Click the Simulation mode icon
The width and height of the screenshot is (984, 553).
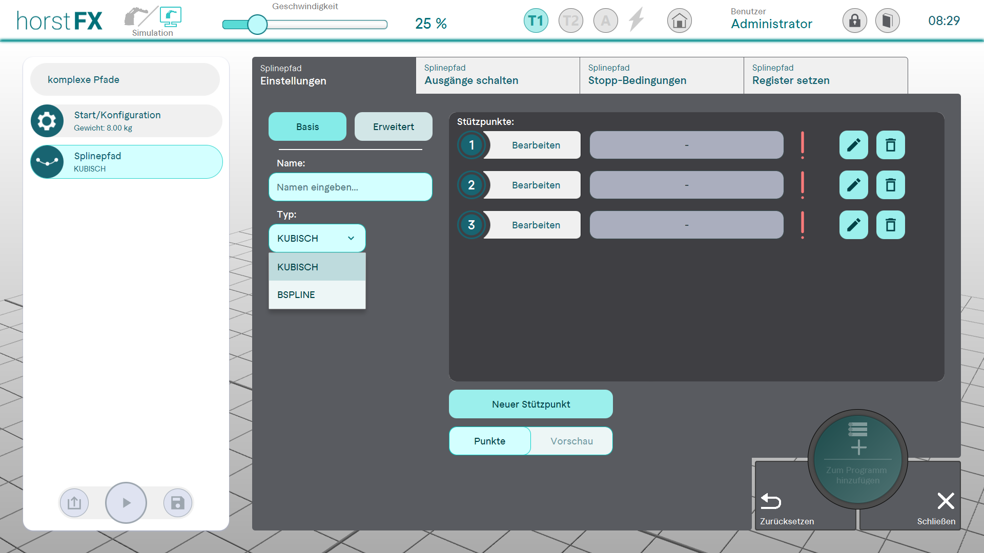(170, 17)
